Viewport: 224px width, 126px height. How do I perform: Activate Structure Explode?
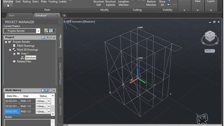(x=111, y=3)
